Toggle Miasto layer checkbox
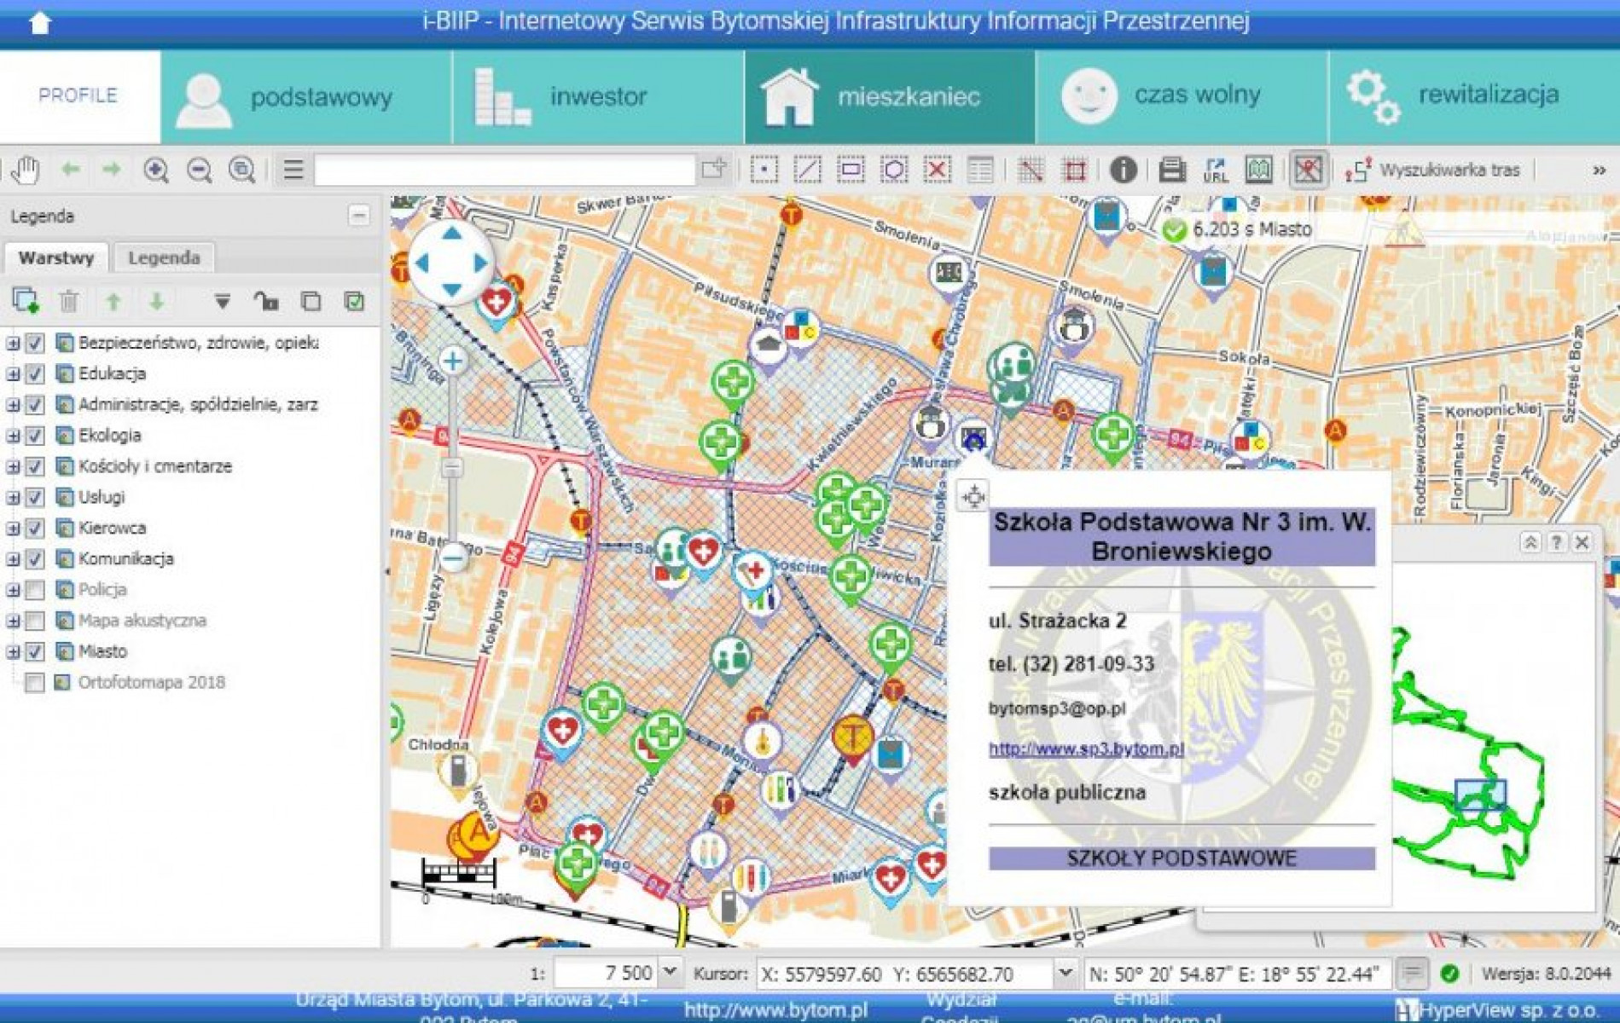 (35, 651)
